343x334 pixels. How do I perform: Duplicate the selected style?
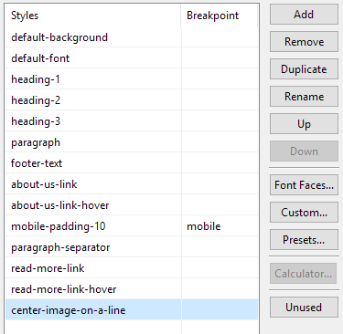point(304,69)
